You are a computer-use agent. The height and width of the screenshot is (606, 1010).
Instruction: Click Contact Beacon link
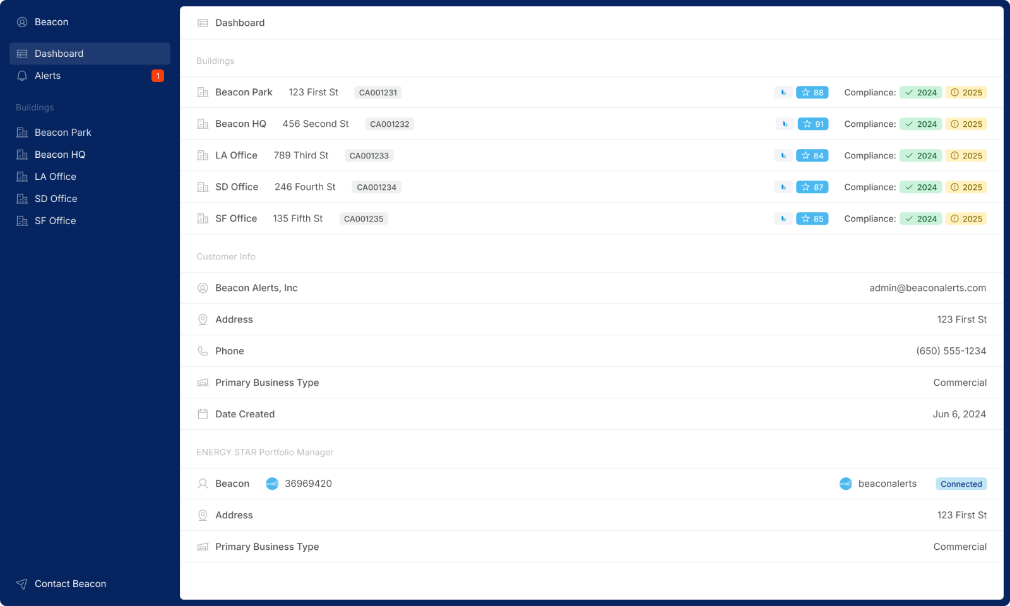(70, 584)
